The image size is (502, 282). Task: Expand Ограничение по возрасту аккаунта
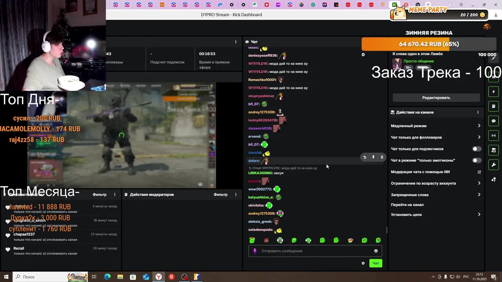[479, 183]
